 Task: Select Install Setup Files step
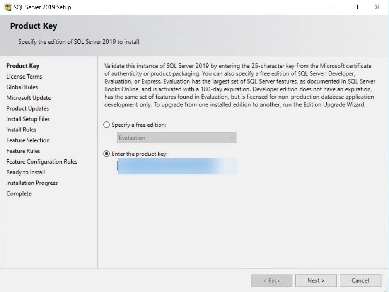tap(28, 119)
